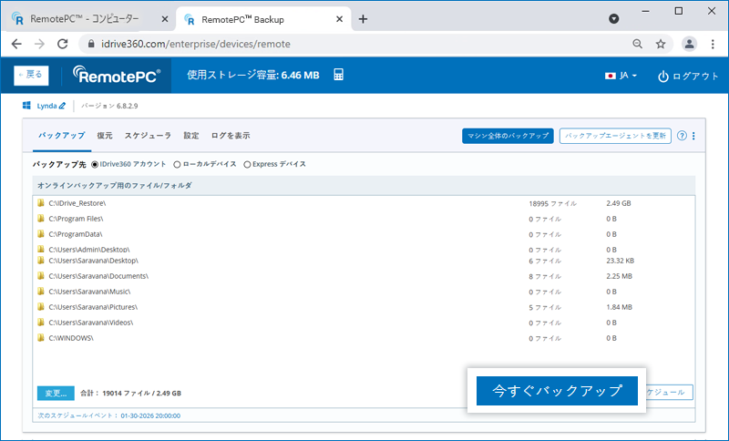Click the 2.25 MB size value

pos(620,276)
